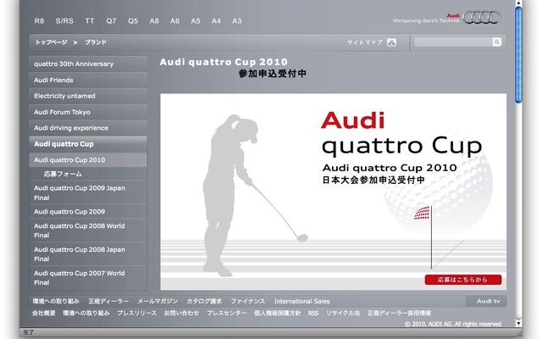Open the A4 model menu
Screen dimensions: 542x339
pos(216,20)
